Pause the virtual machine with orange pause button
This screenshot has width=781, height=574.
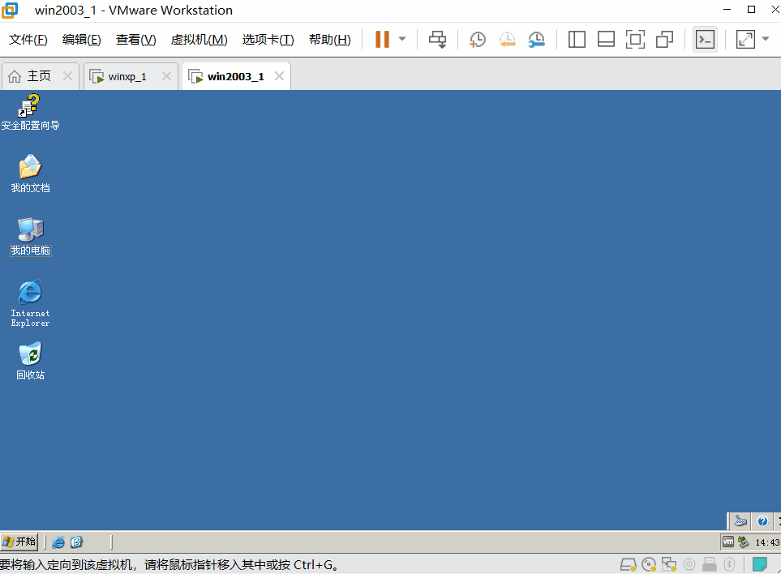[382, 40]
